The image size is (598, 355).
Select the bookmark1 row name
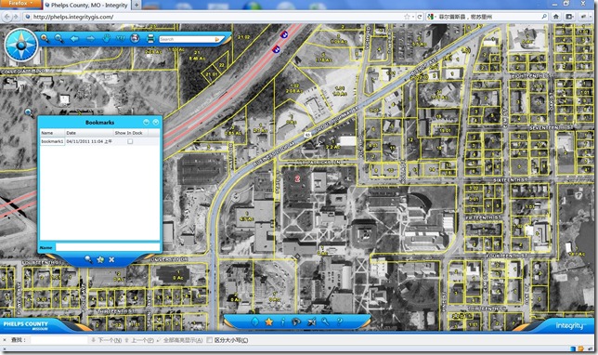pos(52,141)
